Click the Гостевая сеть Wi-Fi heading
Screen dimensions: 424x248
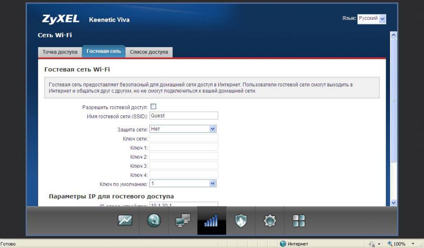click(77, 69)
